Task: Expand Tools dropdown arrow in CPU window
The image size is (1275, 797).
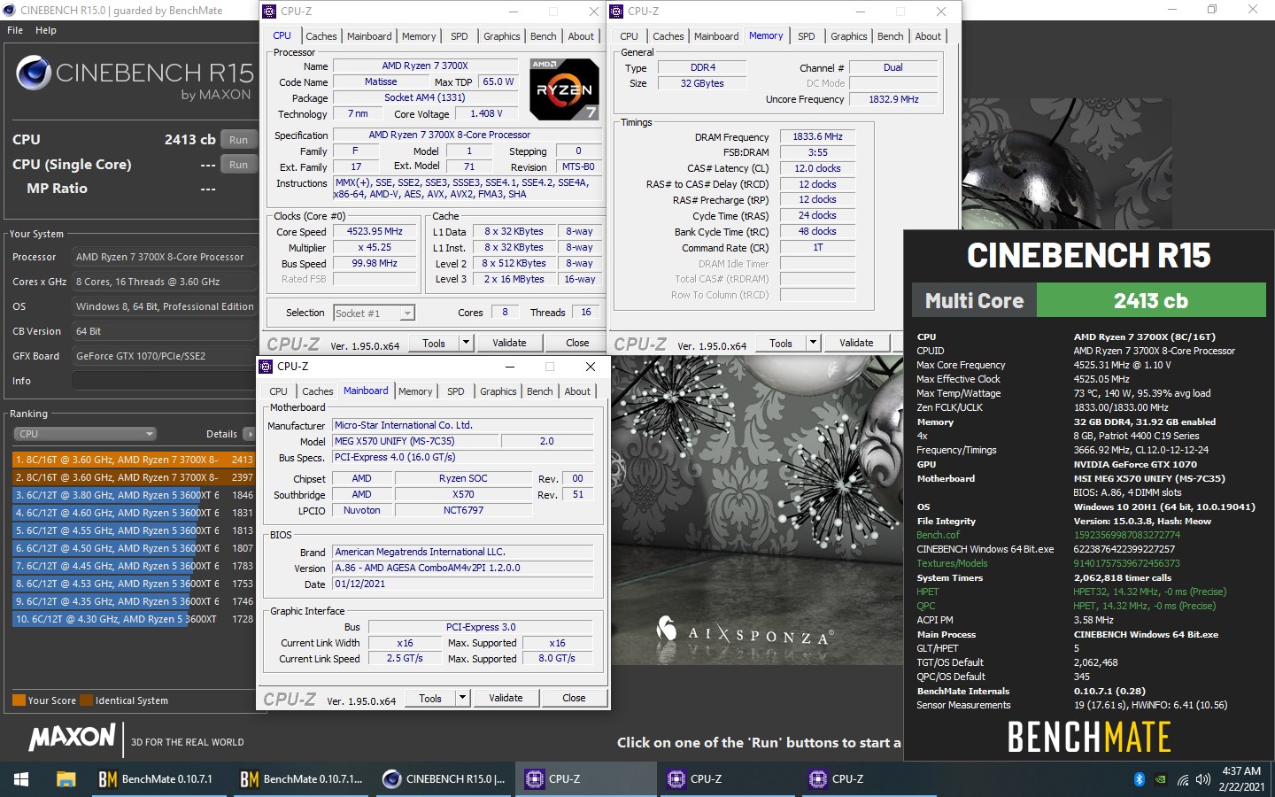Action: click(x=466, y=343)
